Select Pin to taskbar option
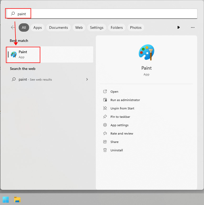 tap(120, 117)
